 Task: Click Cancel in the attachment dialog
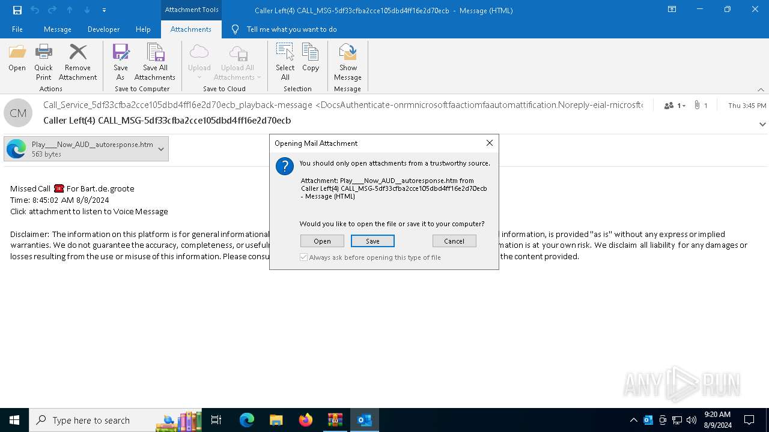(454, 241)
